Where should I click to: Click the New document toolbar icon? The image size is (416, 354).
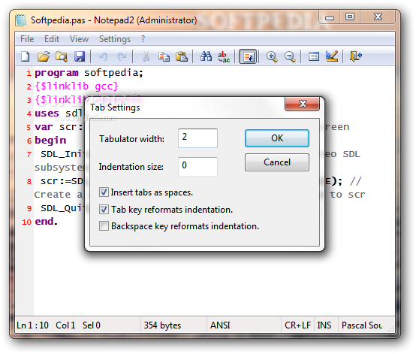click(26, 56)
